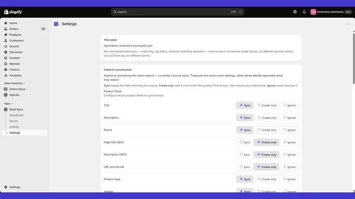The height and width of the screenshot is (199, 355).
Task: Expand the Apps section
Action: (8, 103)
